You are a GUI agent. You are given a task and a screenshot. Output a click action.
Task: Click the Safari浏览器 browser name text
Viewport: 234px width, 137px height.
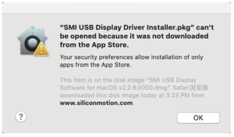click(190, 88)
